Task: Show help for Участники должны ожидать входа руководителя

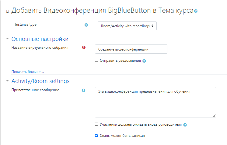Action: [185, 125]
